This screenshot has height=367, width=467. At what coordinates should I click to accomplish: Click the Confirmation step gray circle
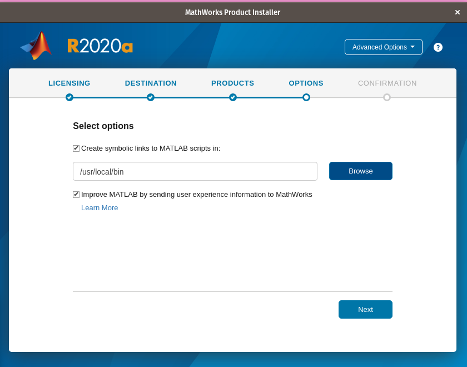coord(387,97)
